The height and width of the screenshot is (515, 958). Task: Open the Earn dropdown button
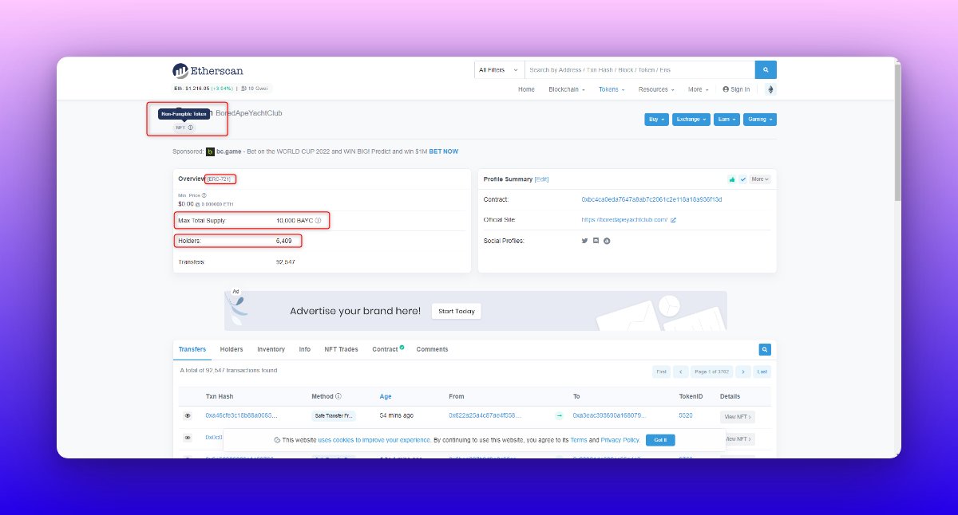pos(726,120)
